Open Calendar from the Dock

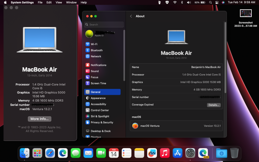tap(114, 153)
